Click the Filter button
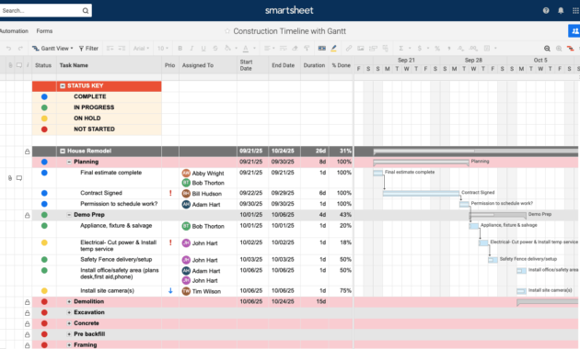The image size is (580, 349). (x=88, y=49)
